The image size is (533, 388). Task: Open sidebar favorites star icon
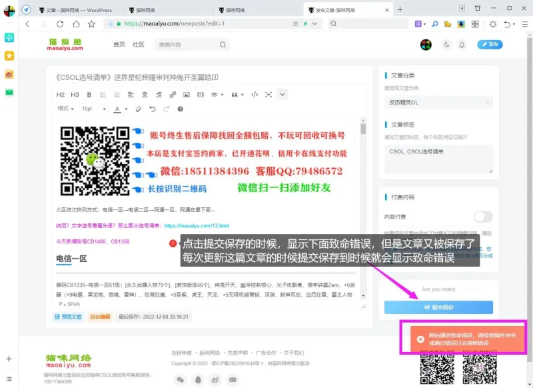[9, 56]
